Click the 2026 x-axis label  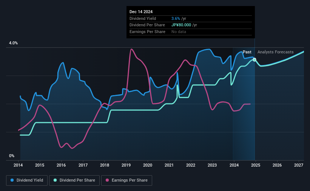tap(277, 165)
